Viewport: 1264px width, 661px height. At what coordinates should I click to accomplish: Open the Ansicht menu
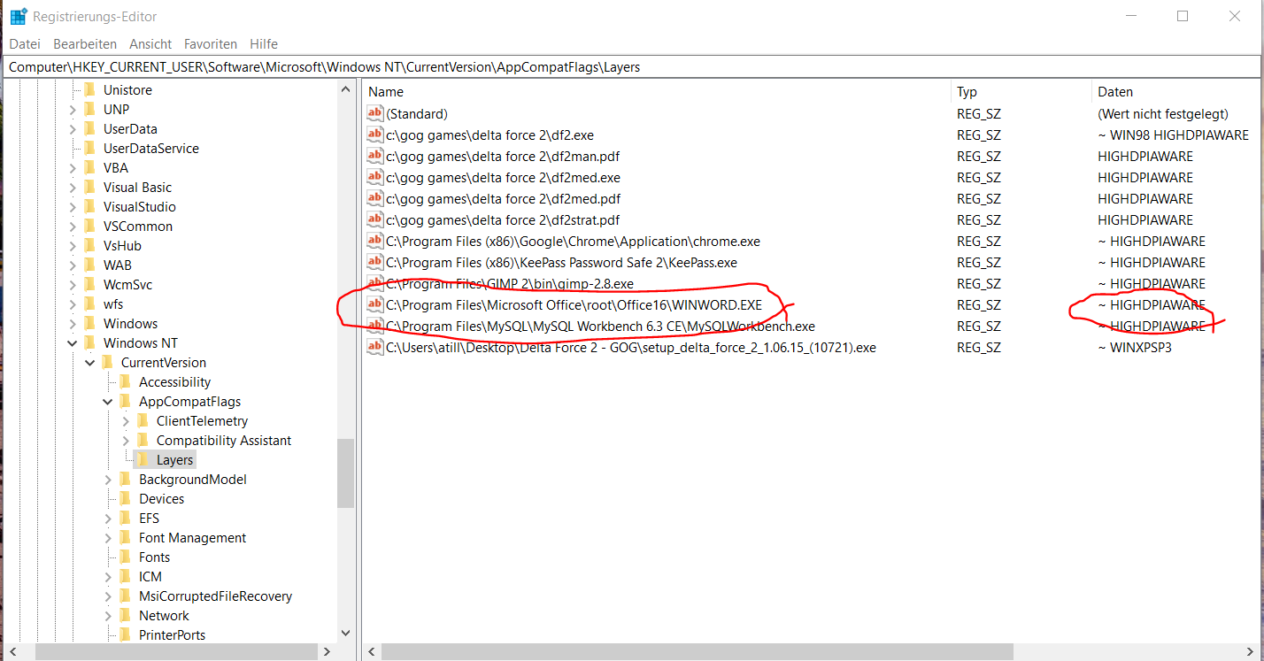[150, 43]
